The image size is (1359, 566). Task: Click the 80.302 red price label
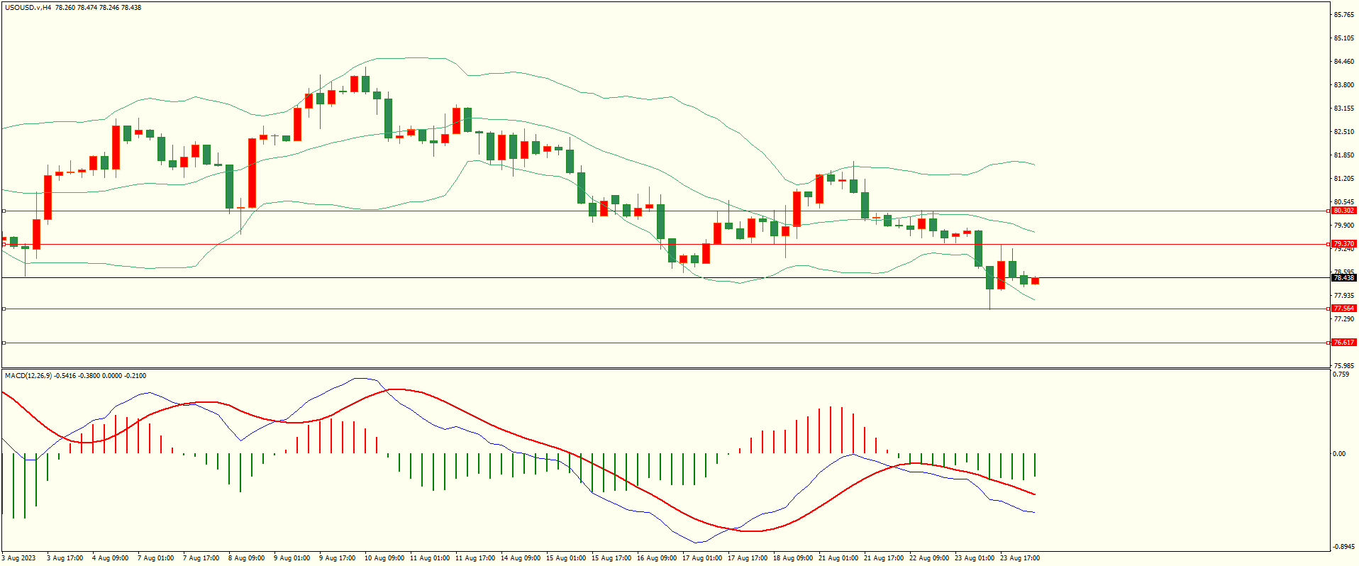1343,211
